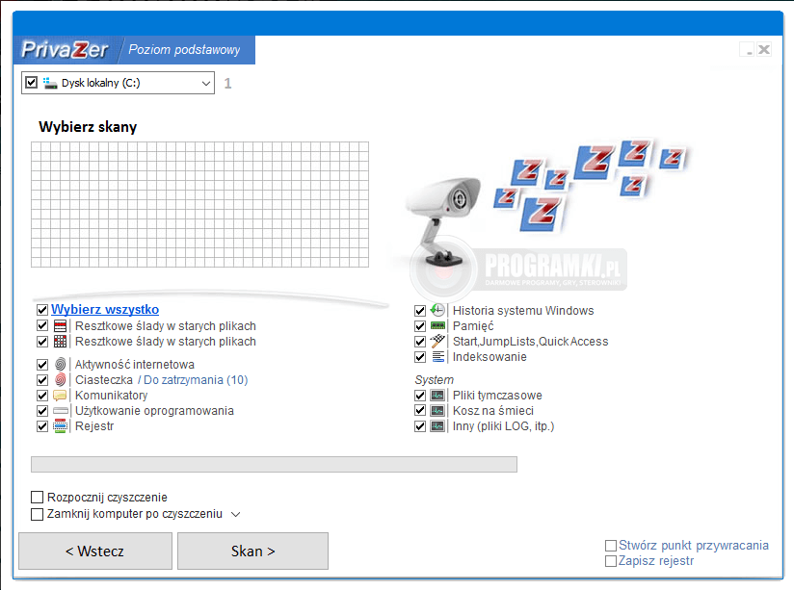
Task: Click the Rejestr registry icon
Action: click(x=61, y=426)
